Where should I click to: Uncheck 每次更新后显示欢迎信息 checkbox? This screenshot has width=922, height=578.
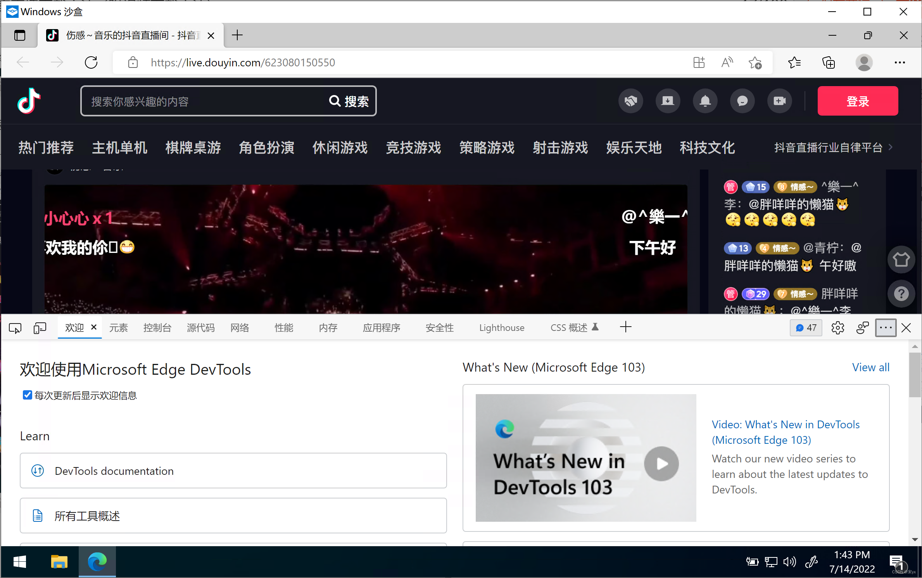[x=27, y=395]
